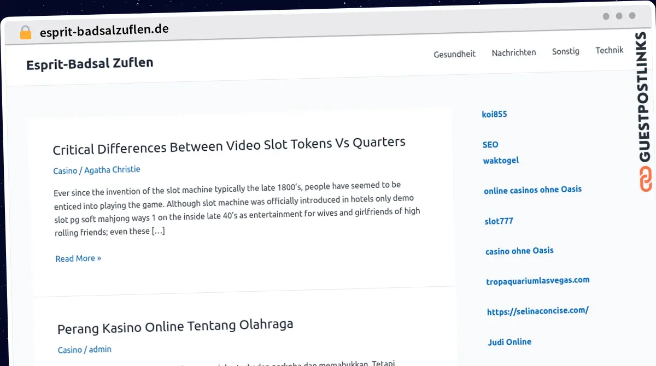Open tropaquariumlasvegas.com sidebar link
This screenshot has height=366, width=656.
(x=538, y=281)
